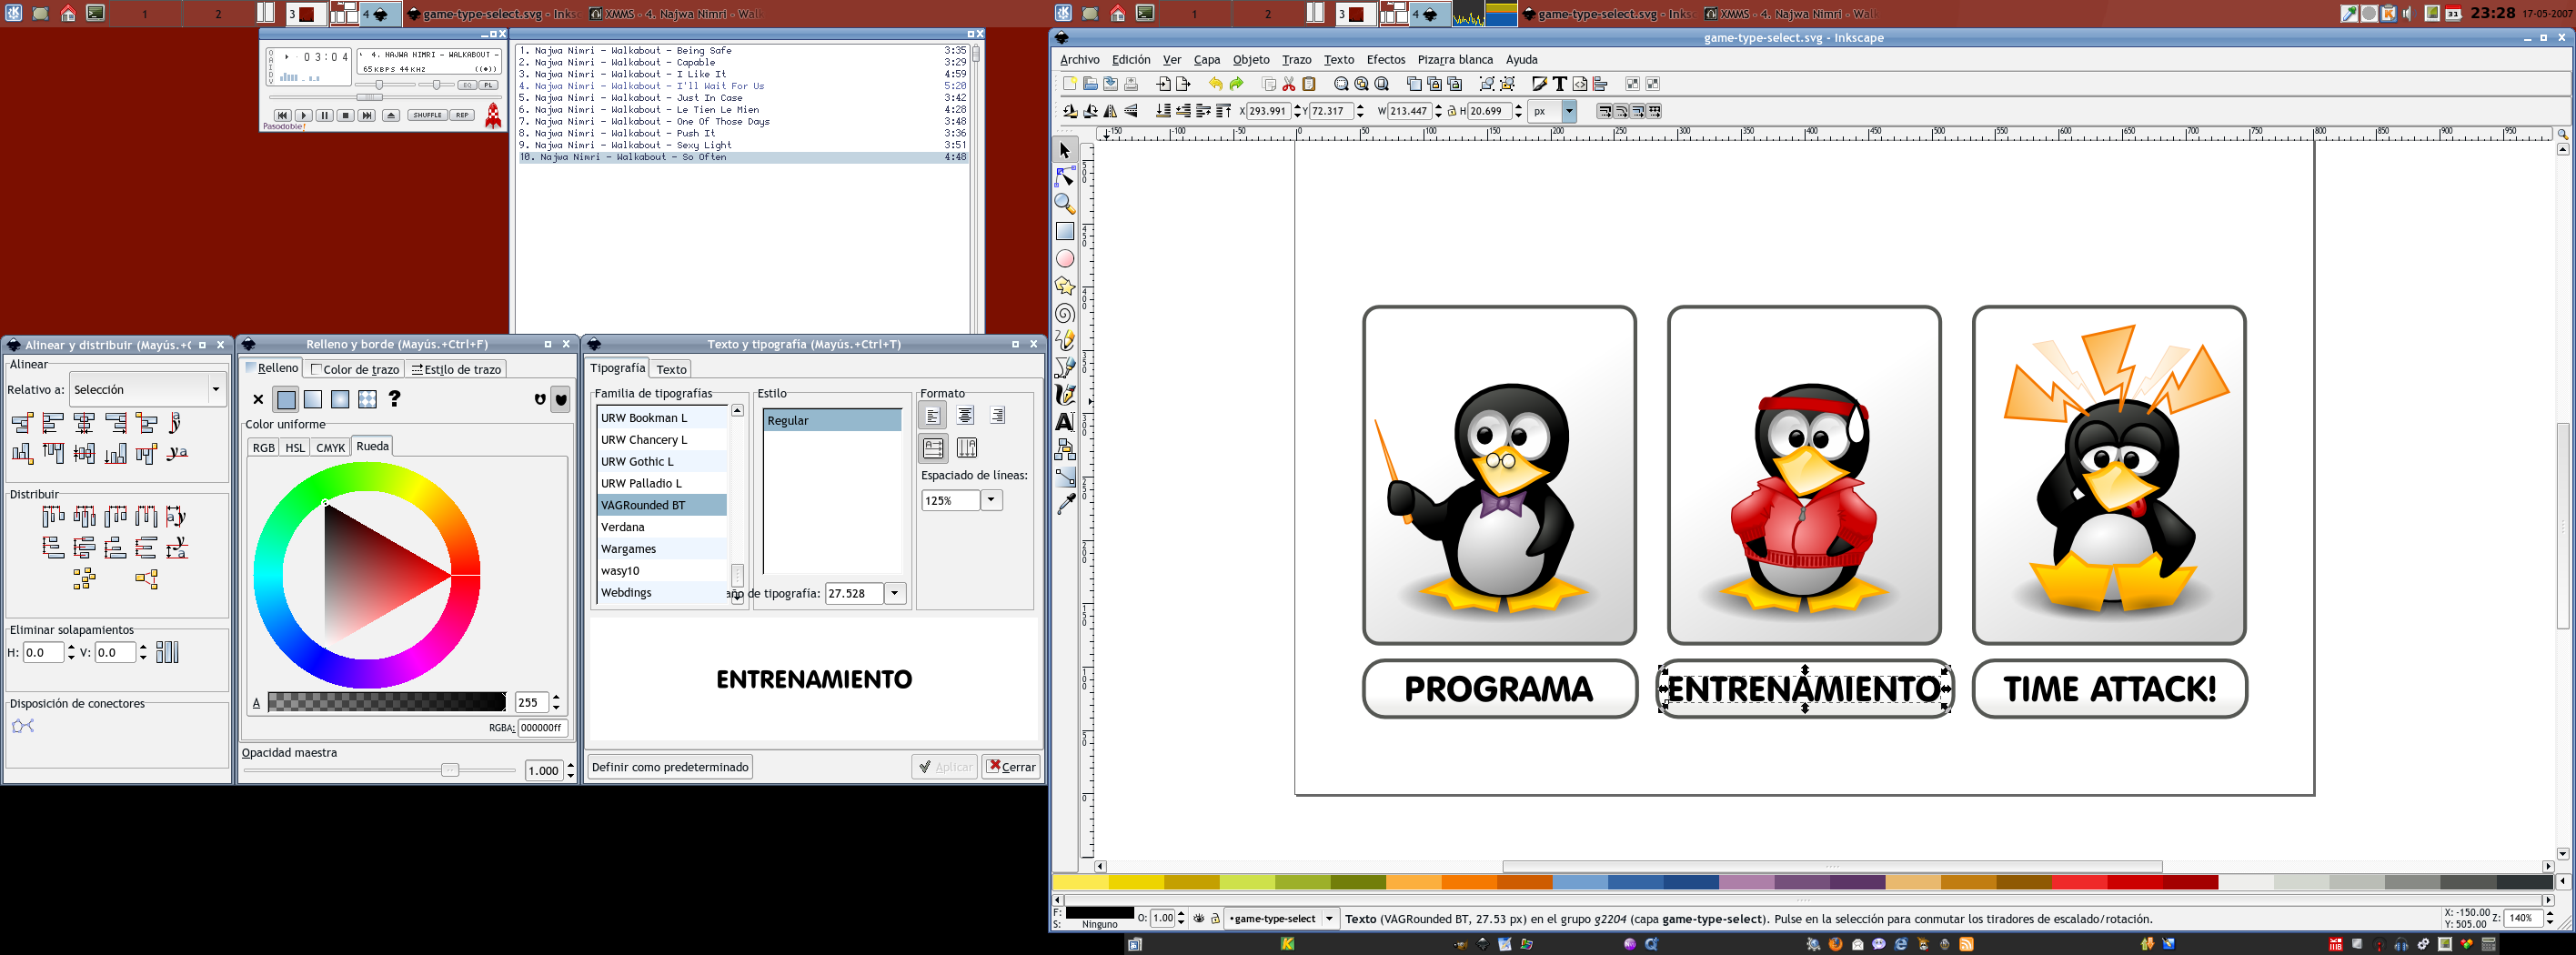Flip selection horizontally icon
2576x955 pixels.
(1111, 111)
